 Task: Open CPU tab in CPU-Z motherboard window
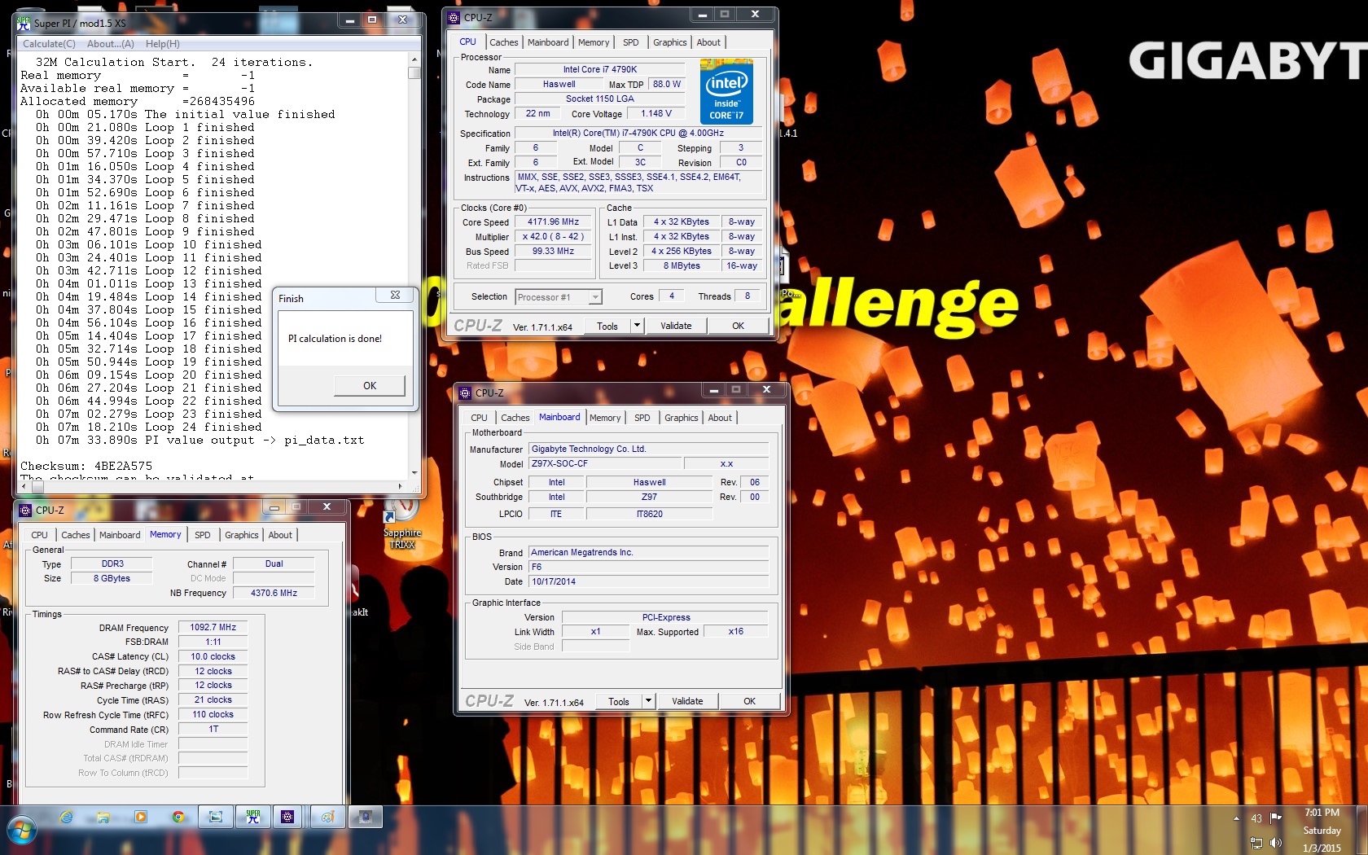coord(480,418)
